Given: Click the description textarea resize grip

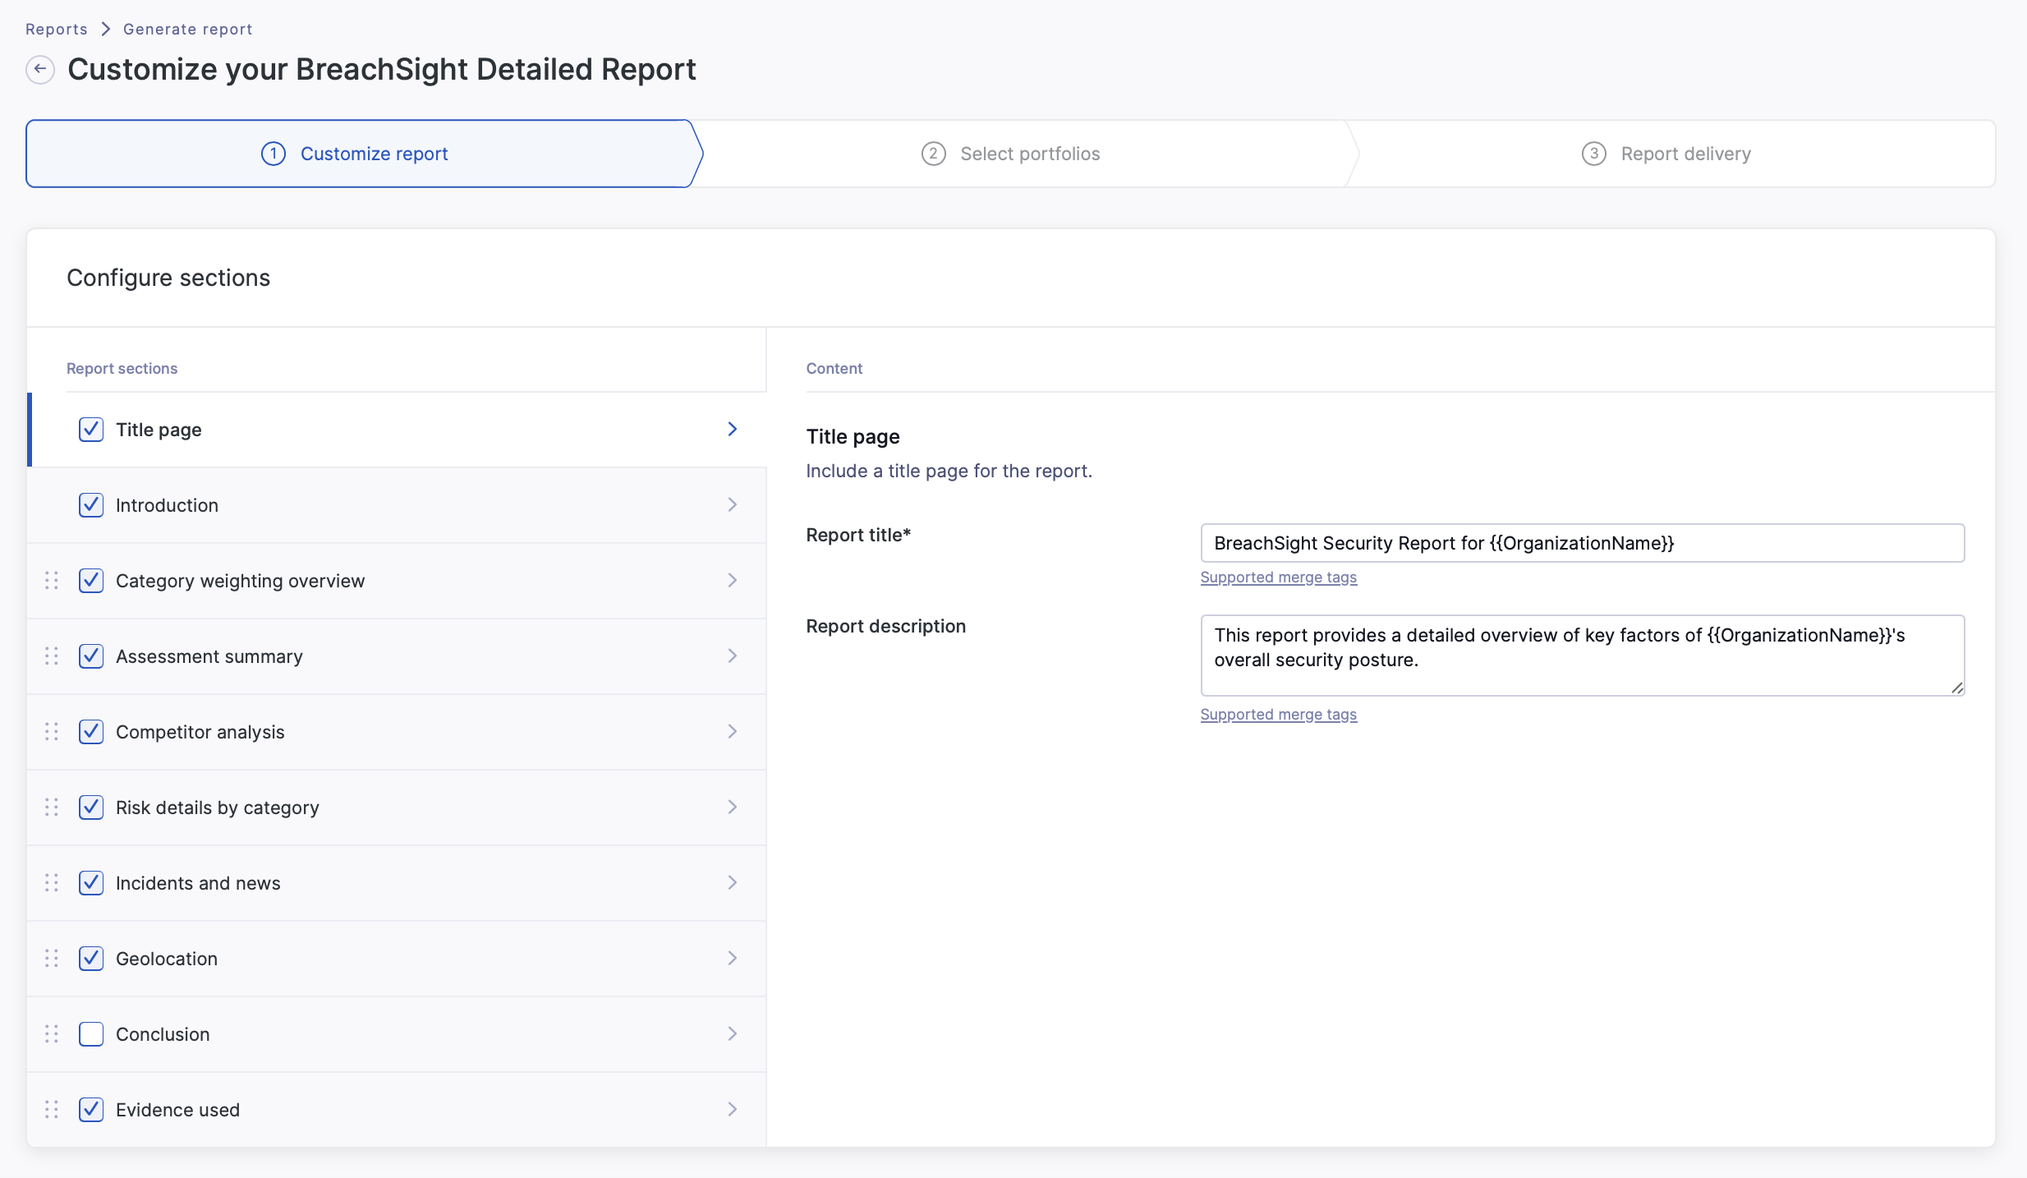Looking at the screenshot, I should [x=1957, y=688].
